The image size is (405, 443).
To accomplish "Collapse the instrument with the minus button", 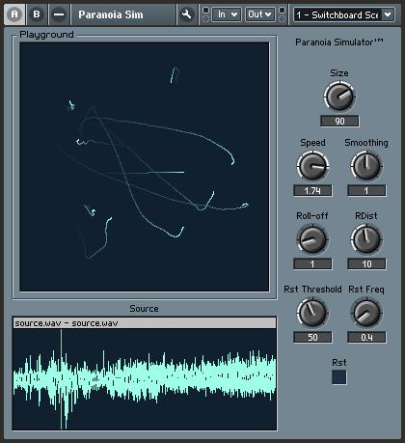I will 59,14.
